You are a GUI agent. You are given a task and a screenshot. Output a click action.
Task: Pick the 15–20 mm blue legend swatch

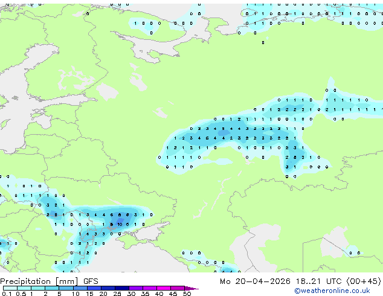(x=94, y=288)
